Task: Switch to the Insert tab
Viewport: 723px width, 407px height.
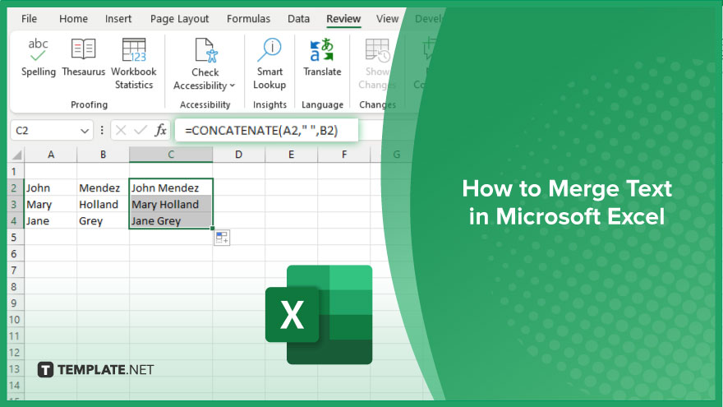Action: [x=118, y=19]
